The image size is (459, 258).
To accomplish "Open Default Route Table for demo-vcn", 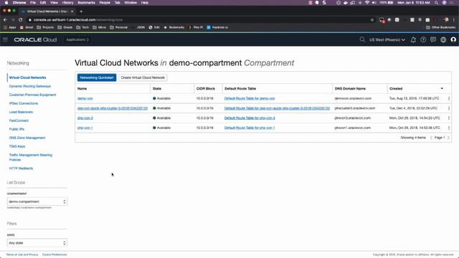I will tap(250, 99).
